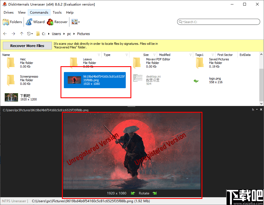
Task: Select the Screenpresso folder icon
Action: coord(11,80)
